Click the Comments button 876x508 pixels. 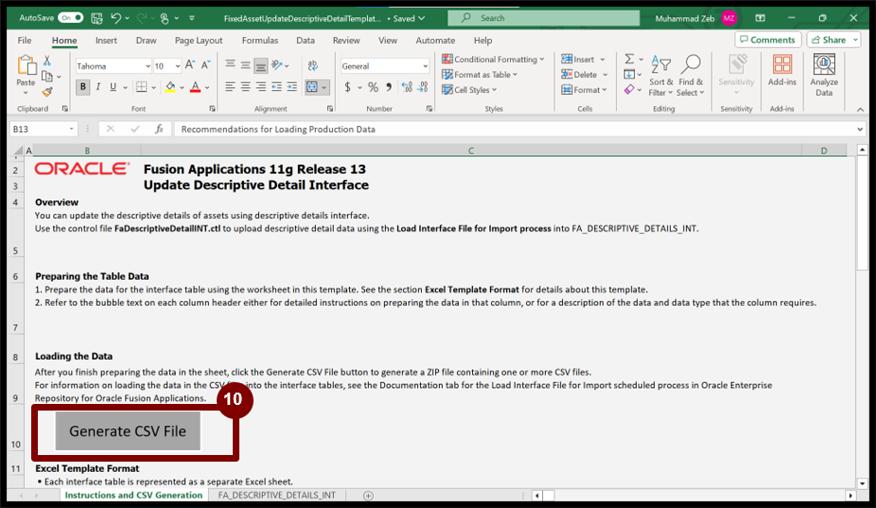tap(768, 40)
